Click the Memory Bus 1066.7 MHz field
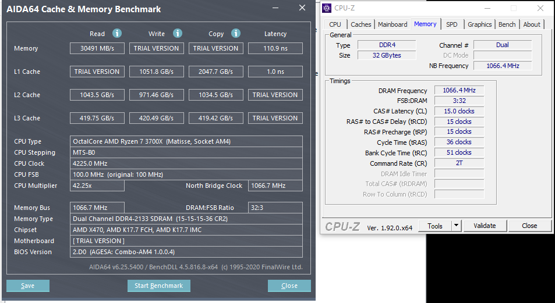Image resolution: width=555 pixels, height=303 pixels. point(97,208)
